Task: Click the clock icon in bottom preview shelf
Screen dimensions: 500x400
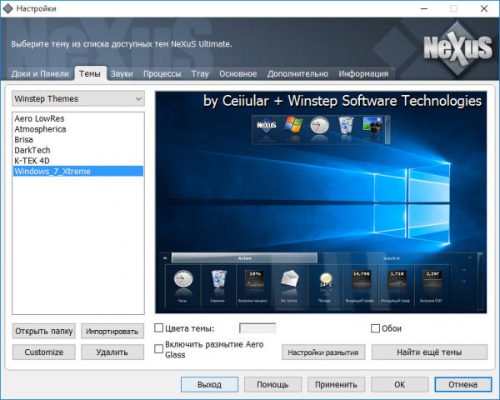Action: (183, 279)
